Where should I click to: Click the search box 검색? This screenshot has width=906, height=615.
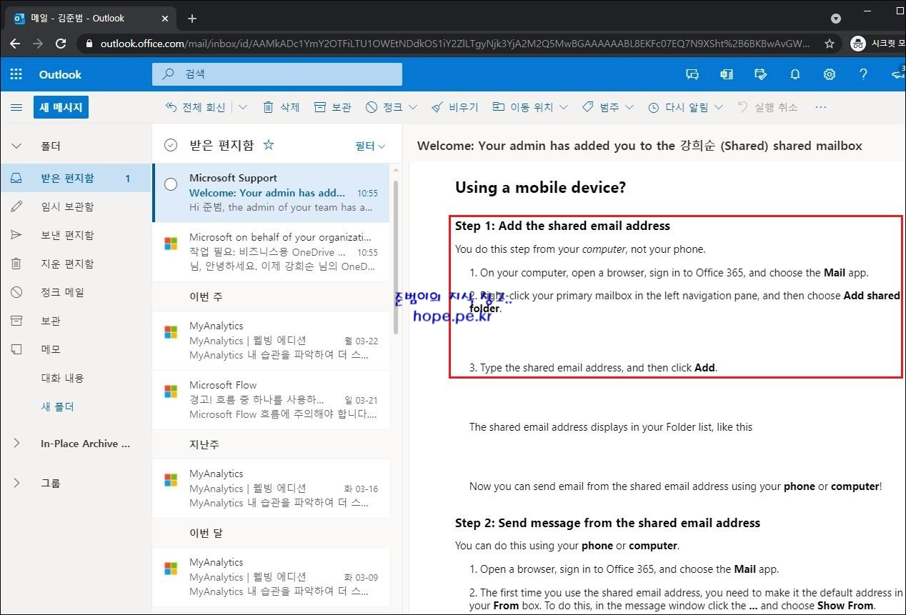coord(277,74)
